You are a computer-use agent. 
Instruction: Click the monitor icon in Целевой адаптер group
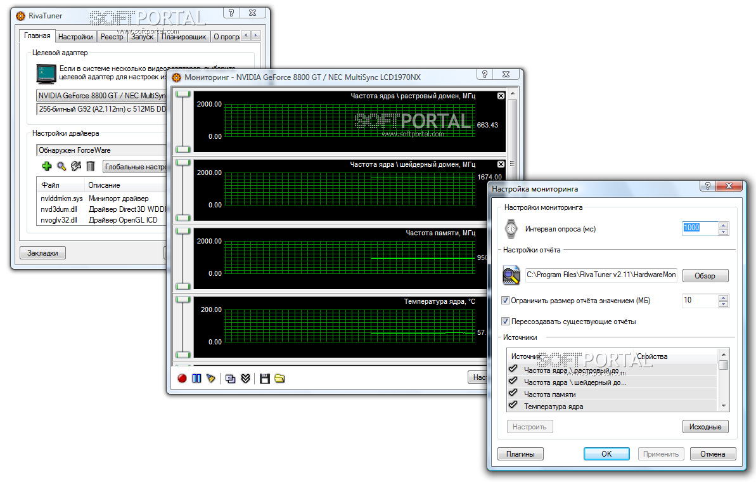tap(46, 74)
